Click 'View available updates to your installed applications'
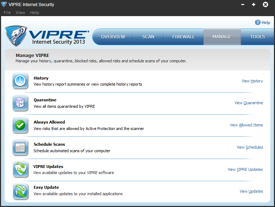This screenshot has width=275, height=207. pos(78,194)
